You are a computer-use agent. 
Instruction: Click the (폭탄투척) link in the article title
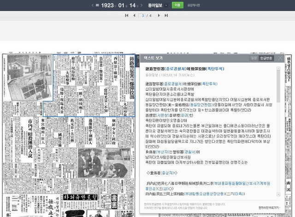point(215,69)
